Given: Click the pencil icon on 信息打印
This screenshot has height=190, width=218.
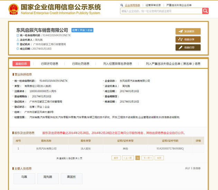Looking at the screenshot, I should [x=181, y=47].
